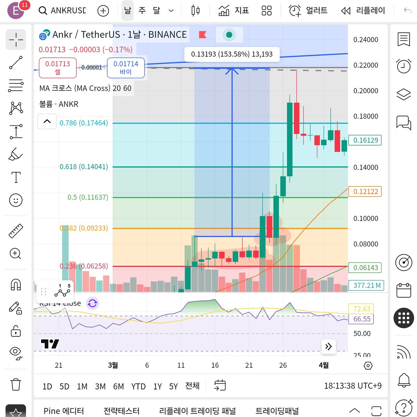The width and height of the screenshot is (417, 417).
Task: Open the user profile avatar menu
Action: coord(16,10)
